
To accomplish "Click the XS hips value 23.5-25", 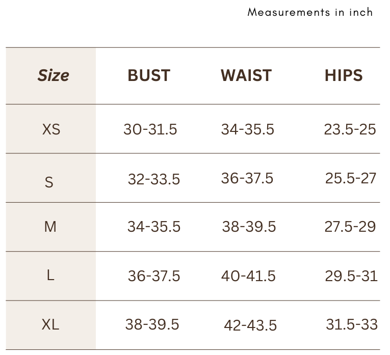I will (350, 129).
